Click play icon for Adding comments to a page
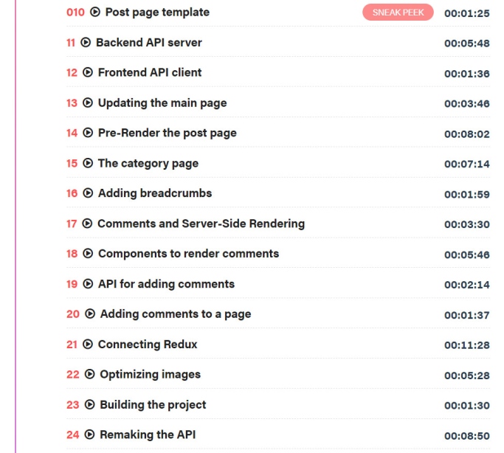The height and width of the screenshot is (453, 504). [x=90, y=314]
